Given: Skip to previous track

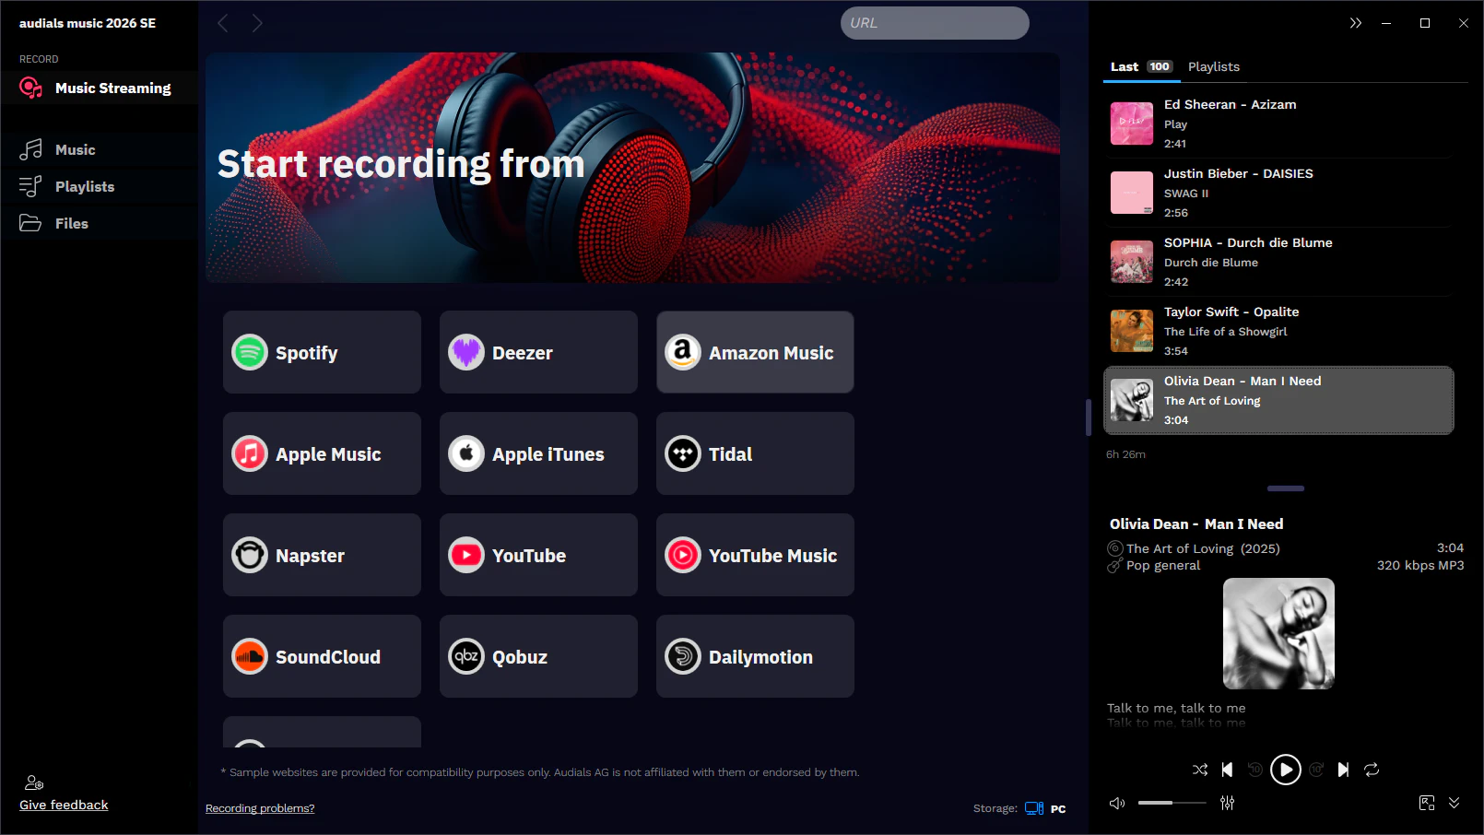Looking at the screenshot, I should pos(1227,770).
